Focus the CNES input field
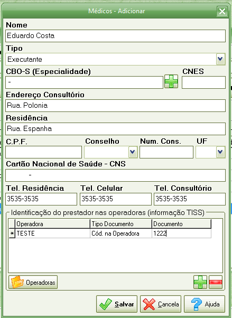 [203, 82]
